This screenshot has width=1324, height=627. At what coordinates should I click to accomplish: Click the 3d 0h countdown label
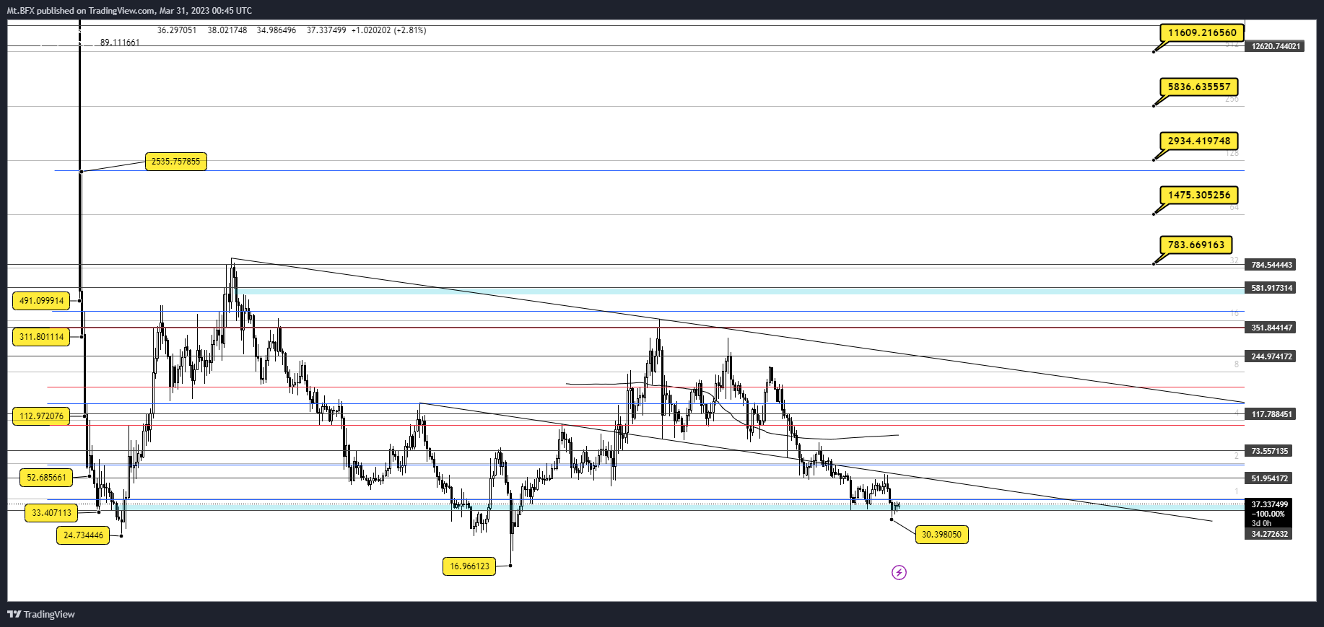1261,523
